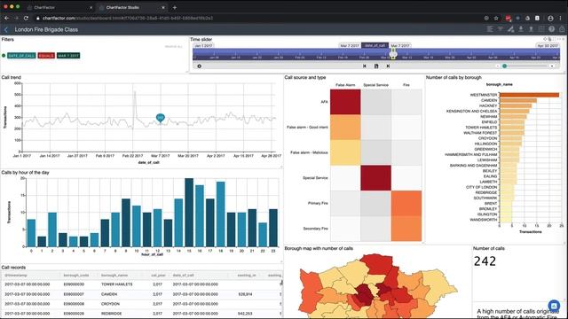The image size is (568, 319).
Task: Adjust the playback speed slider knob
Action: click(x=505, y=66)
